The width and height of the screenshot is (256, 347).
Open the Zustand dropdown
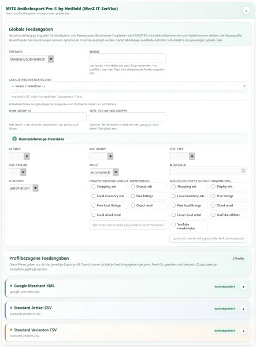[x=31, y=59]
